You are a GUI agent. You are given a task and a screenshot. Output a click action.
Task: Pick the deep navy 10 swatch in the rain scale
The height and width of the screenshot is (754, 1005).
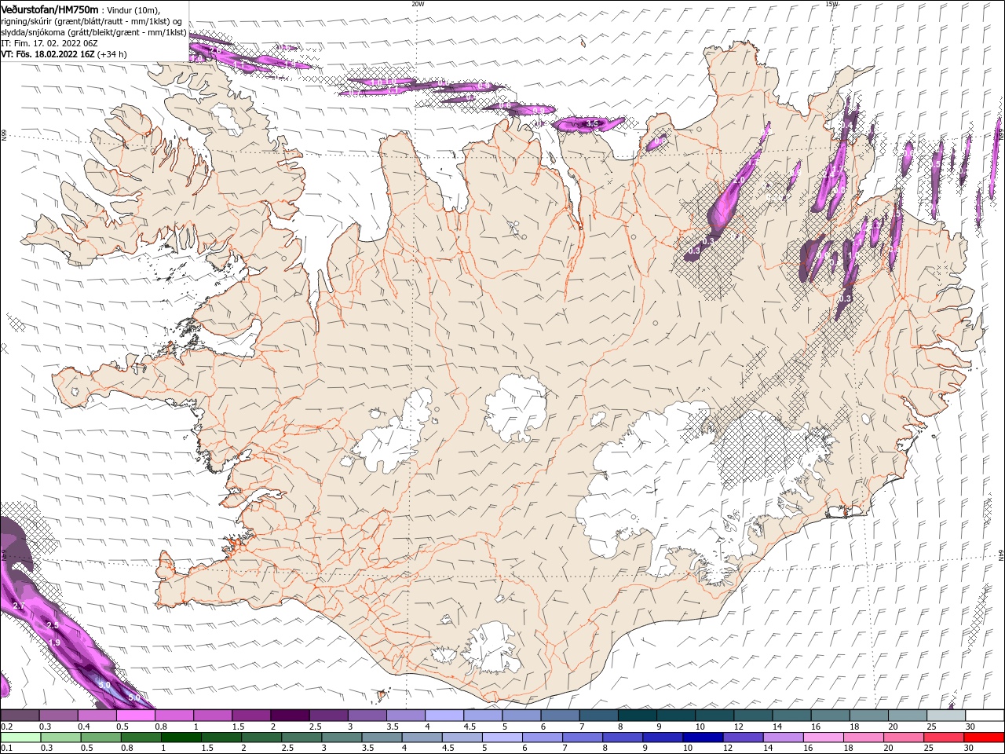pyautogui.click(x=702, y=738)
